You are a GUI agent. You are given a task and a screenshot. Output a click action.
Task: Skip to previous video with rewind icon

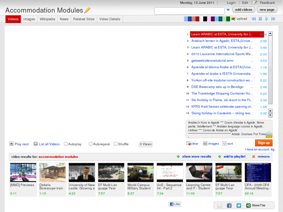point(253,19)
